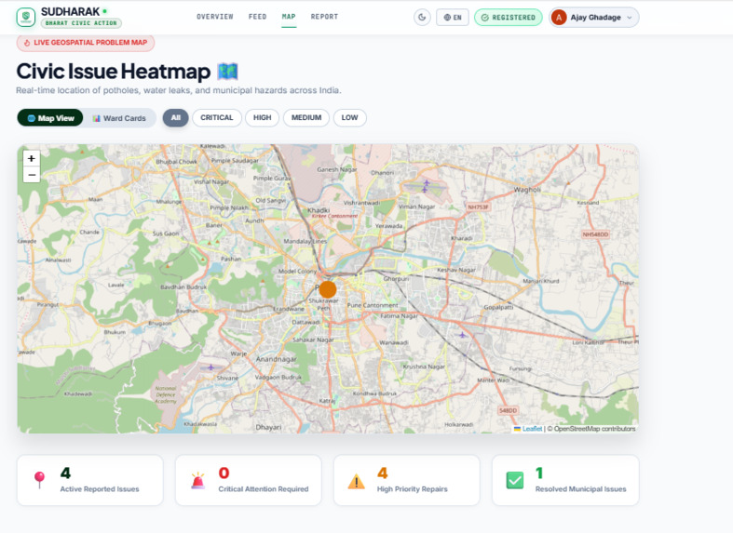Filter issues by High severity

(263, 117)
